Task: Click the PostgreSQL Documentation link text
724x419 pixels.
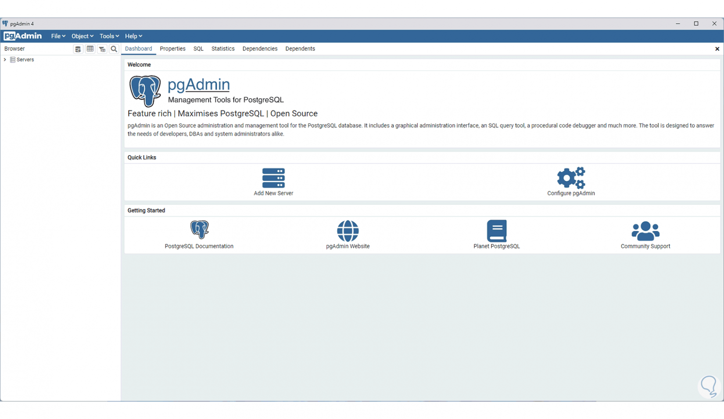Action: point(199,246)
